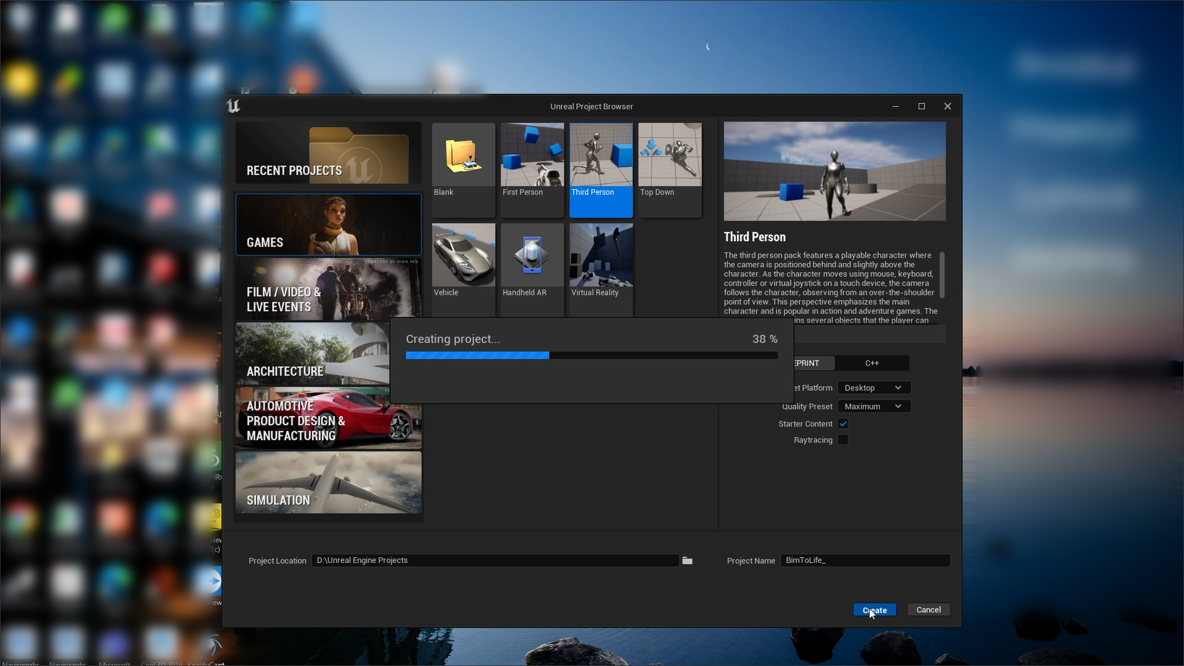Select the Blank project template
This screenshot has width=1184, height=666.
coord(463,170)
